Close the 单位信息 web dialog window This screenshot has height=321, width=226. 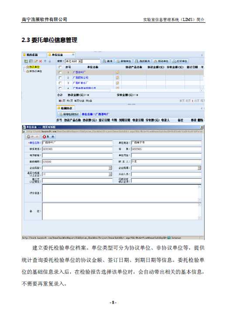pos(202,127)
